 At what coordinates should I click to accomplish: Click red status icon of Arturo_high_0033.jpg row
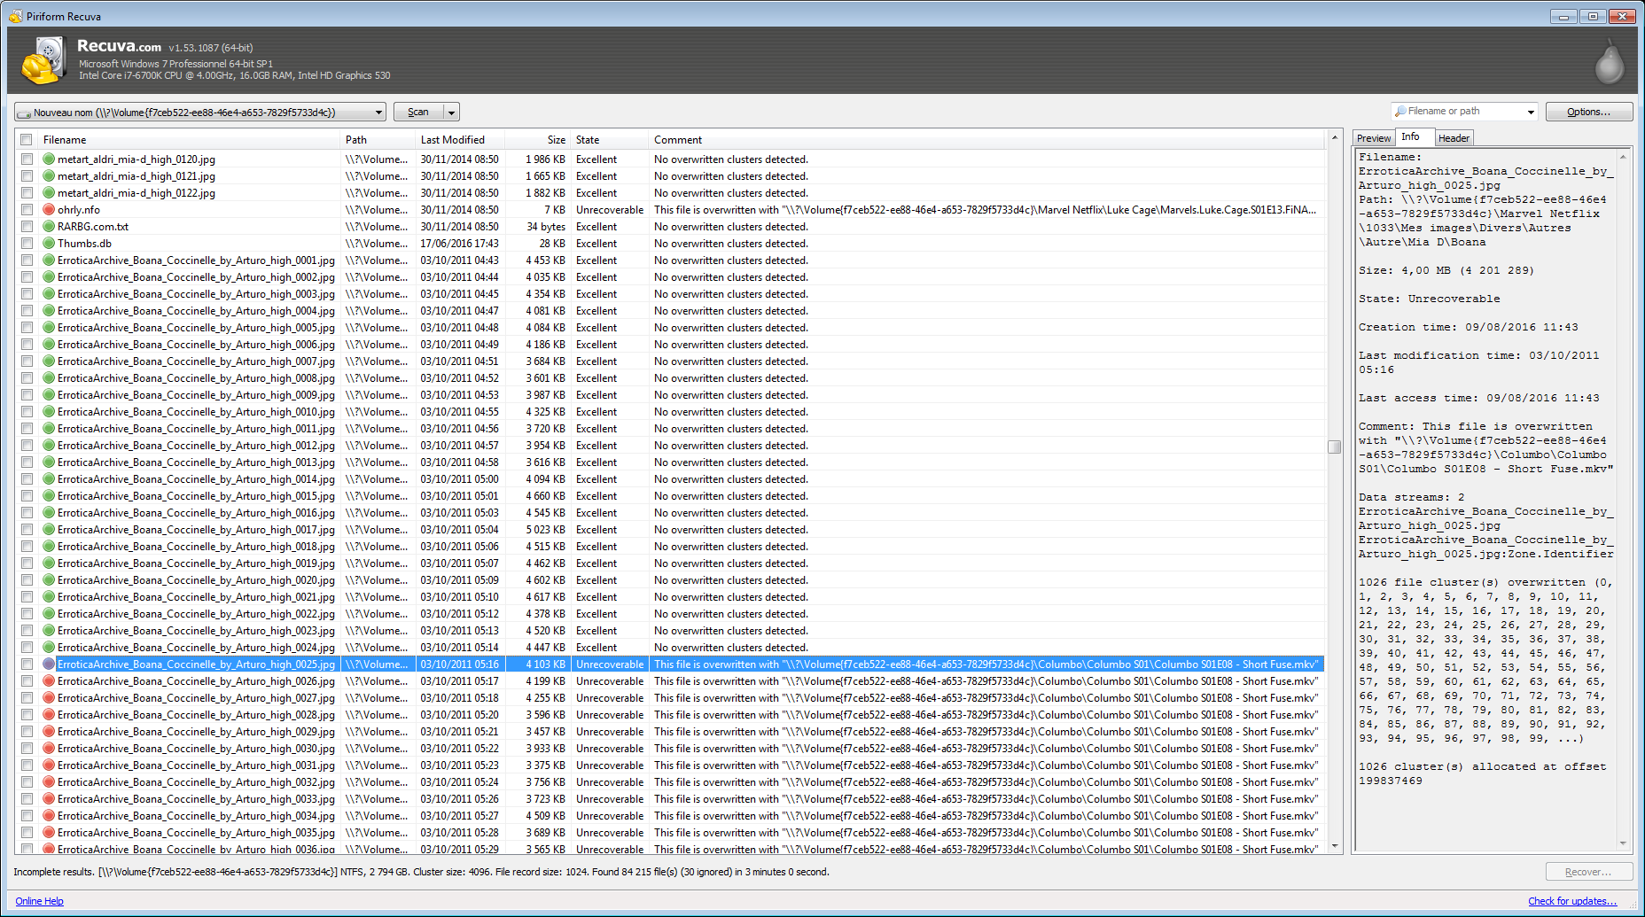click(49, 799)
